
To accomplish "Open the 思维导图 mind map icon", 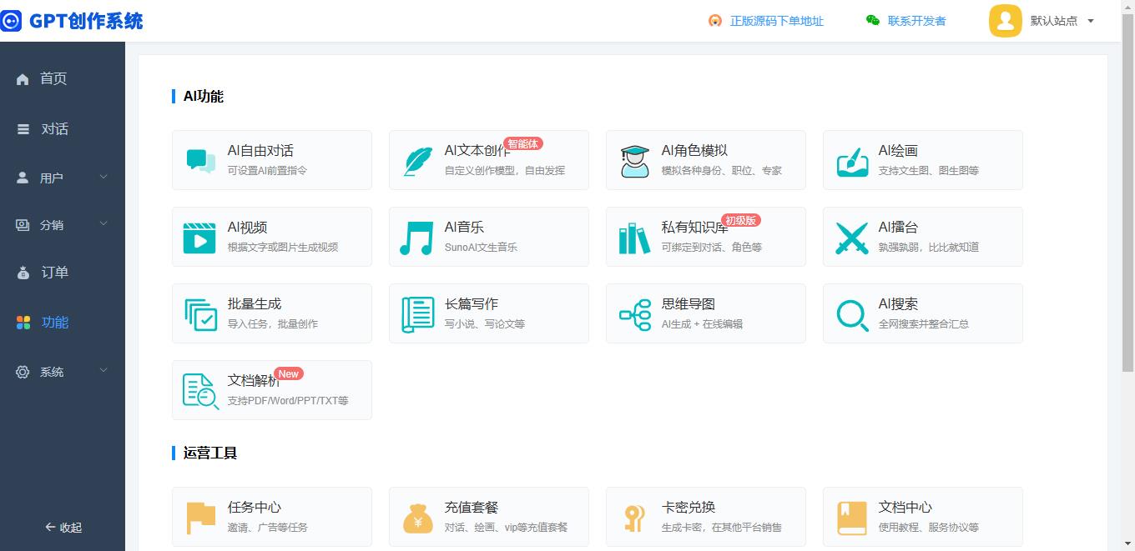I will (x=635, y=314).
